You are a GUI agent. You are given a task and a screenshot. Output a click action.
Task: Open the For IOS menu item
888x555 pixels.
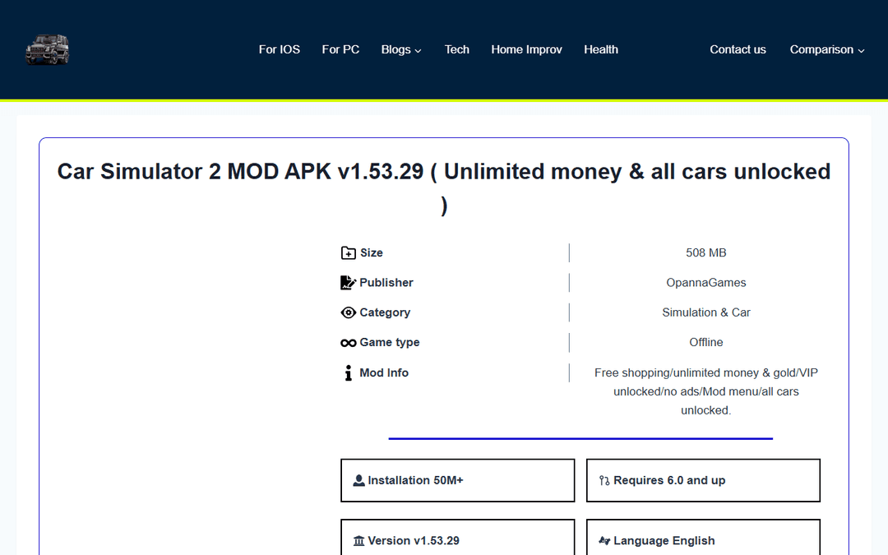pos(280,49)
